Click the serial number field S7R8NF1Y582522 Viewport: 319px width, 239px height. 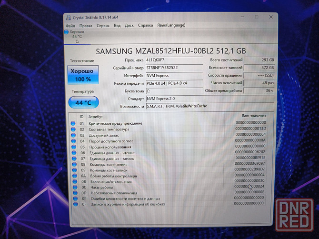174,68
